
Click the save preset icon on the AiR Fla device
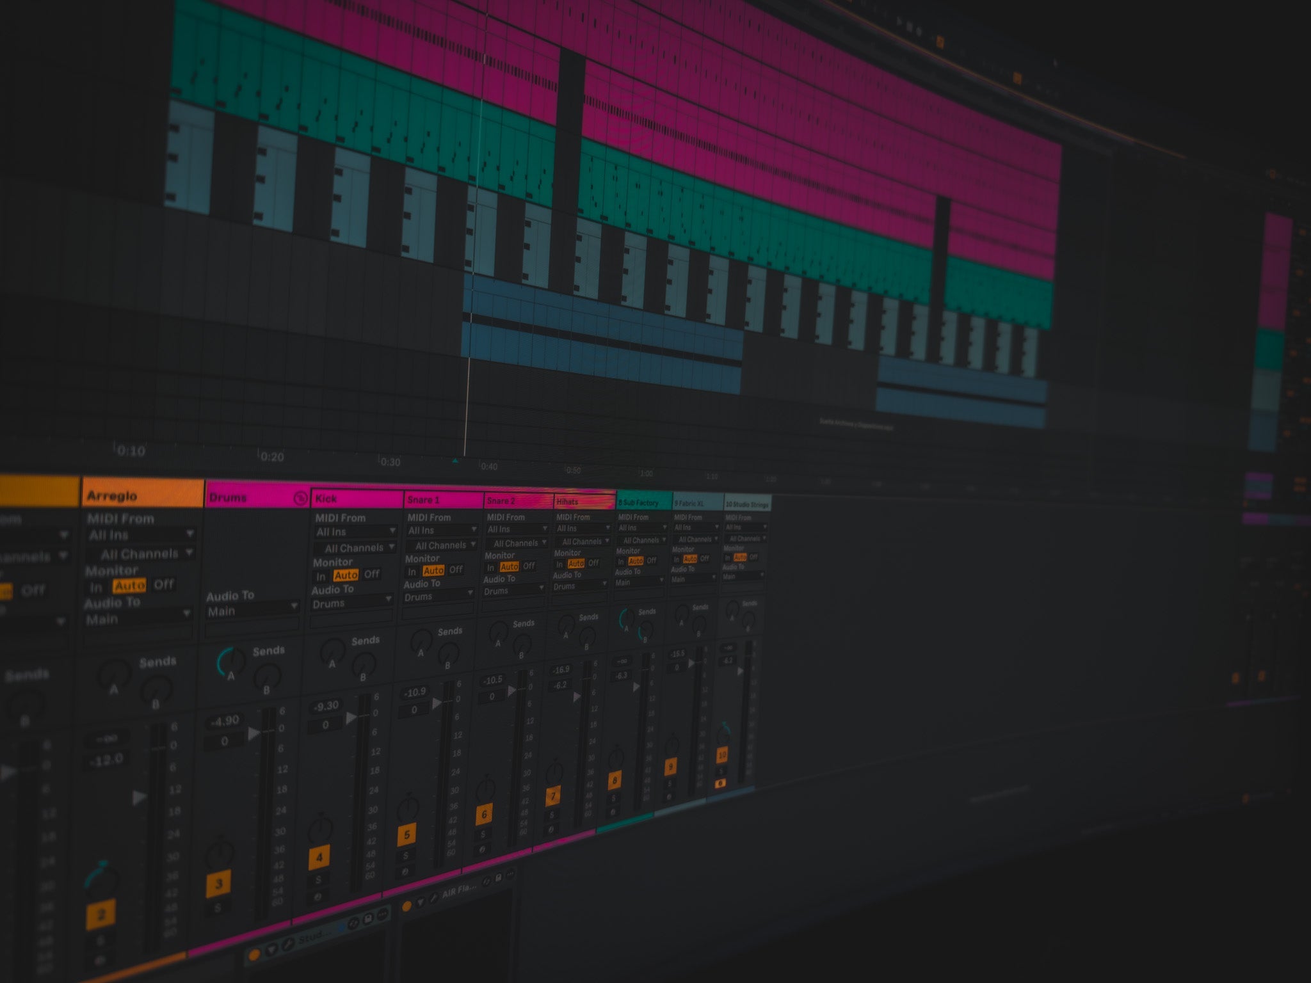499,878
